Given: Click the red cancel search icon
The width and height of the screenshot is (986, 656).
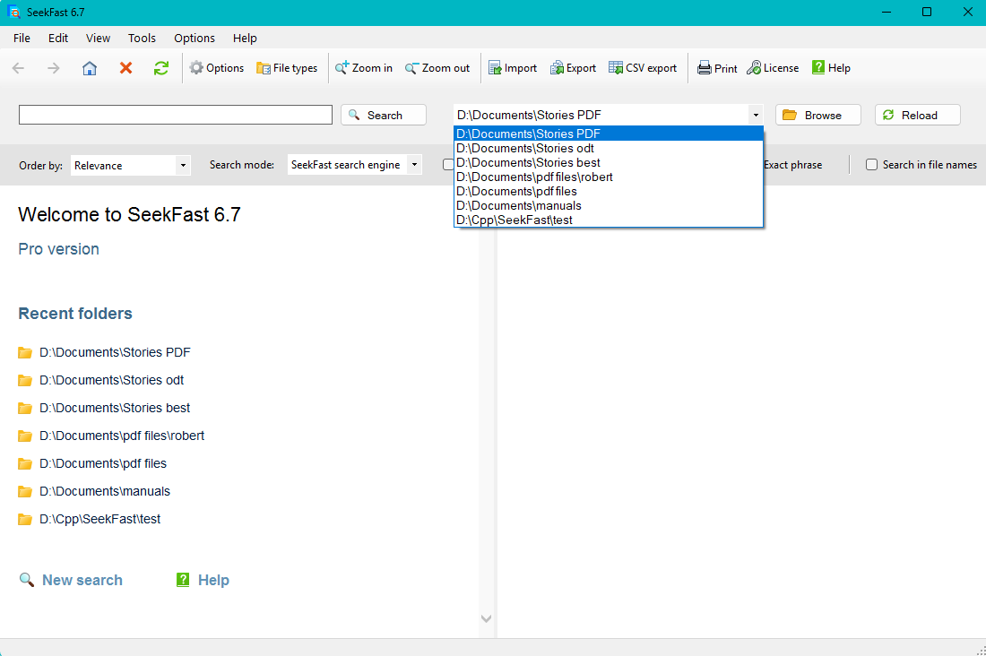Looking at the screenshot, I should pos(125,67).
